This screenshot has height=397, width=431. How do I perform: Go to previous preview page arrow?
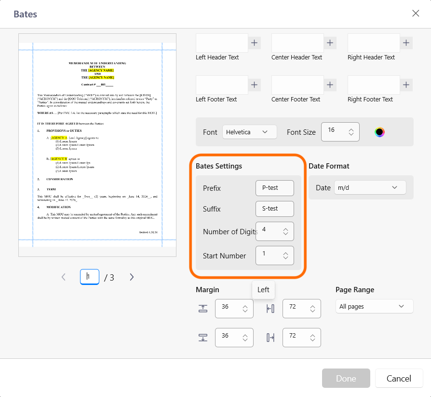64,277
